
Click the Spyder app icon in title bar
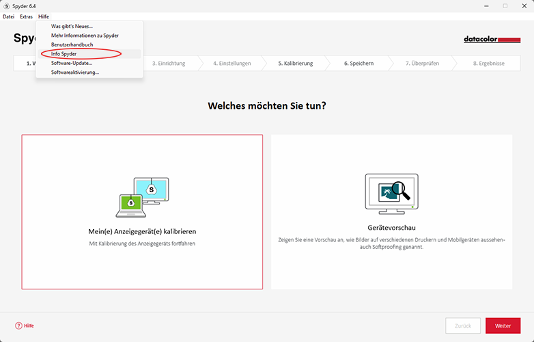tap(6, 5)
